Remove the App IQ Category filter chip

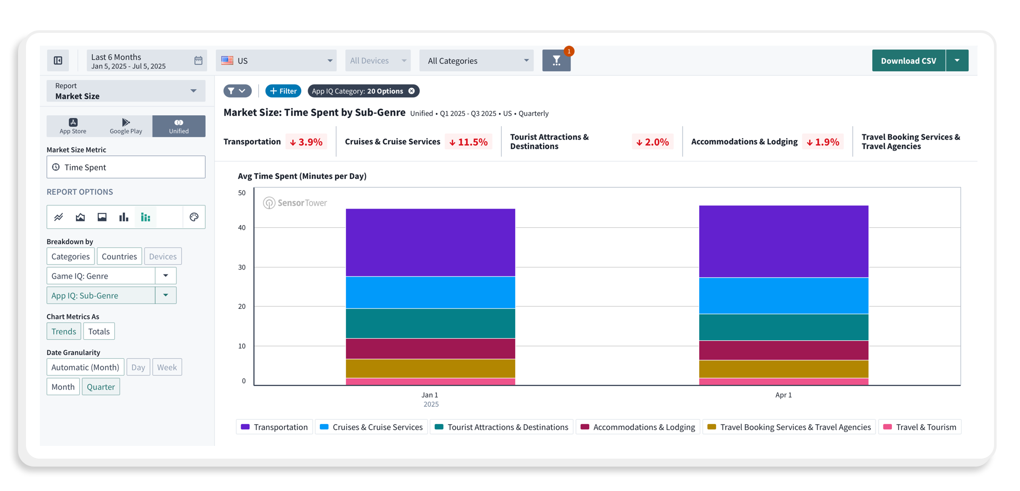pyautogui.click(x=412, y=91)
